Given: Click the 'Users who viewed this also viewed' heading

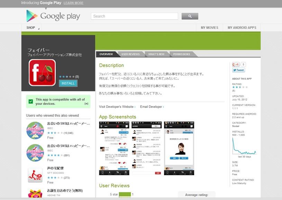Looking at the screenshot, I should click(x=52, y=115).
